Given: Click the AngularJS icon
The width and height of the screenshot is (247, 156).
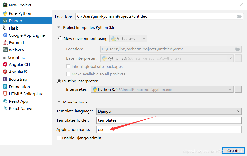Looking at the screenshot, I should 5,72.
